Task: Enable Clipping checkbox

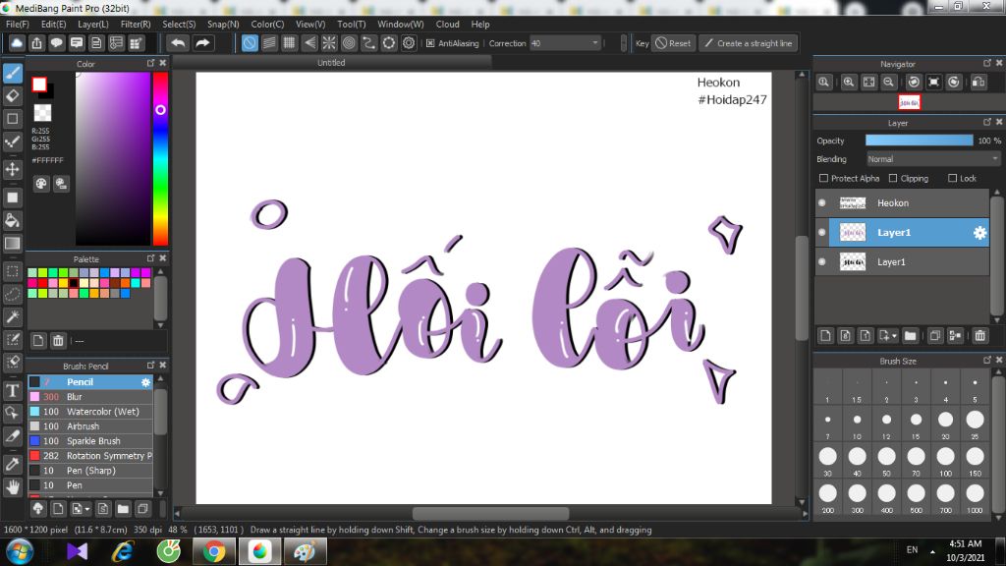Action: (x=893, y=179)
